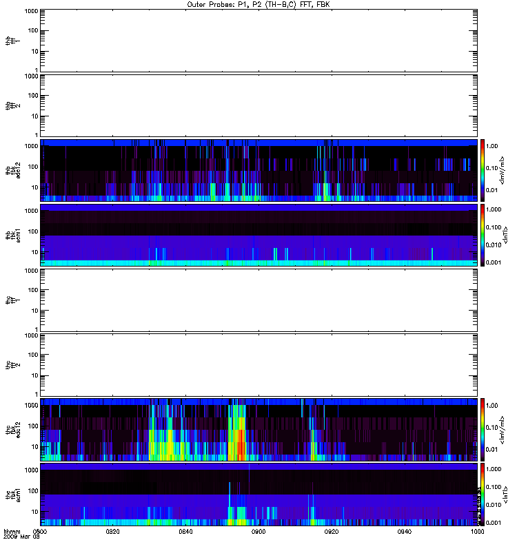Select the empty thc fff 2 panel
This screenshot has width=517, height=551.
pos(259,365)
